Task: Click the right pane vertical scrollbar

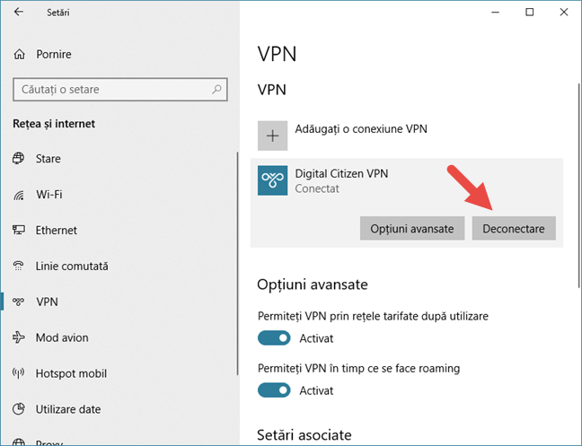Action: (x=579, y=186)
